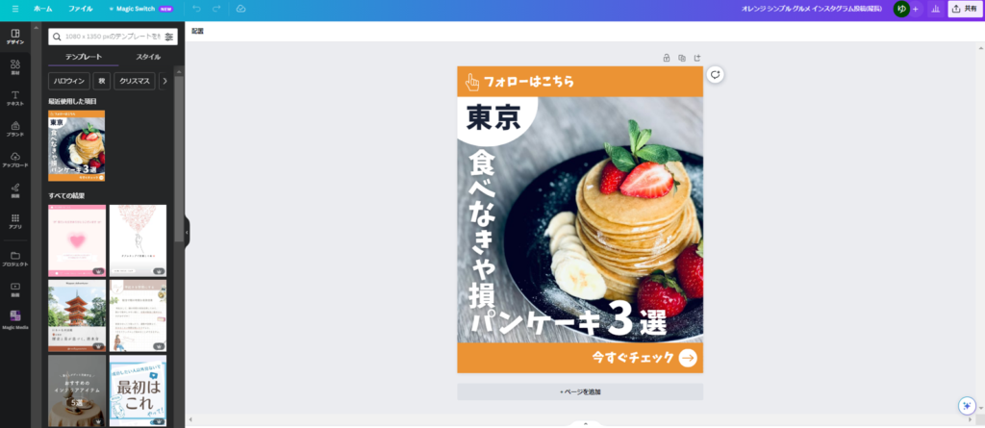Switch to the スタイル tab
This screenshot has width=985, height=428.
point(148,57)
